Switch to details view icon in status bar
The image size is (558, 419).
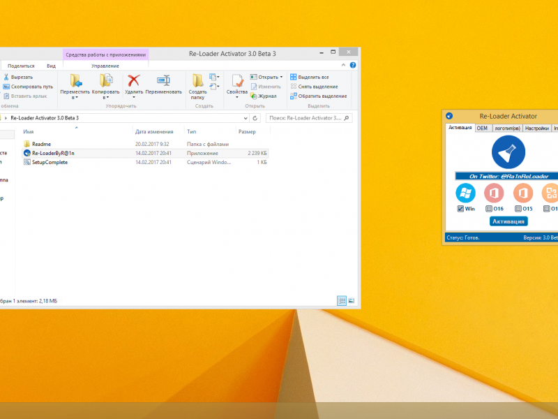[342, 301]
